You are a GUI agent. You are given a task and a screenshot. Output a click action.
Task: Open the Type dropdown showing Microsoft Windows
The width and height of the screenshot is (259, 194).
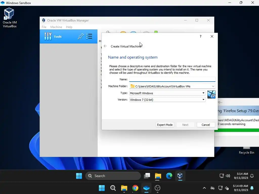pos(167,93)
